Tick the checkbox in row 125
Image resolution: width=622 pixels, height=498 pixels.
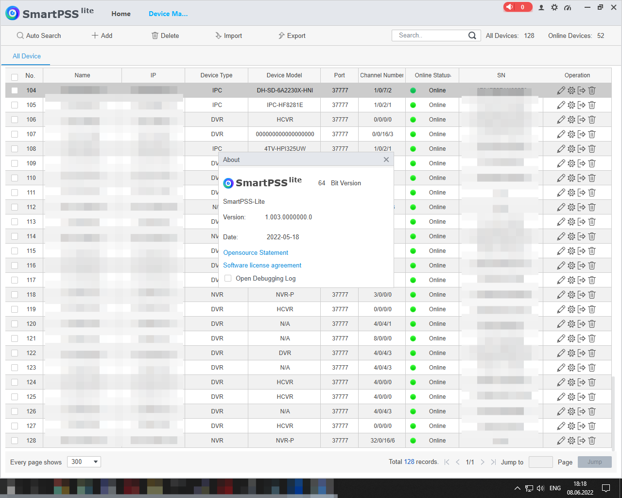[x=15, y=397]
